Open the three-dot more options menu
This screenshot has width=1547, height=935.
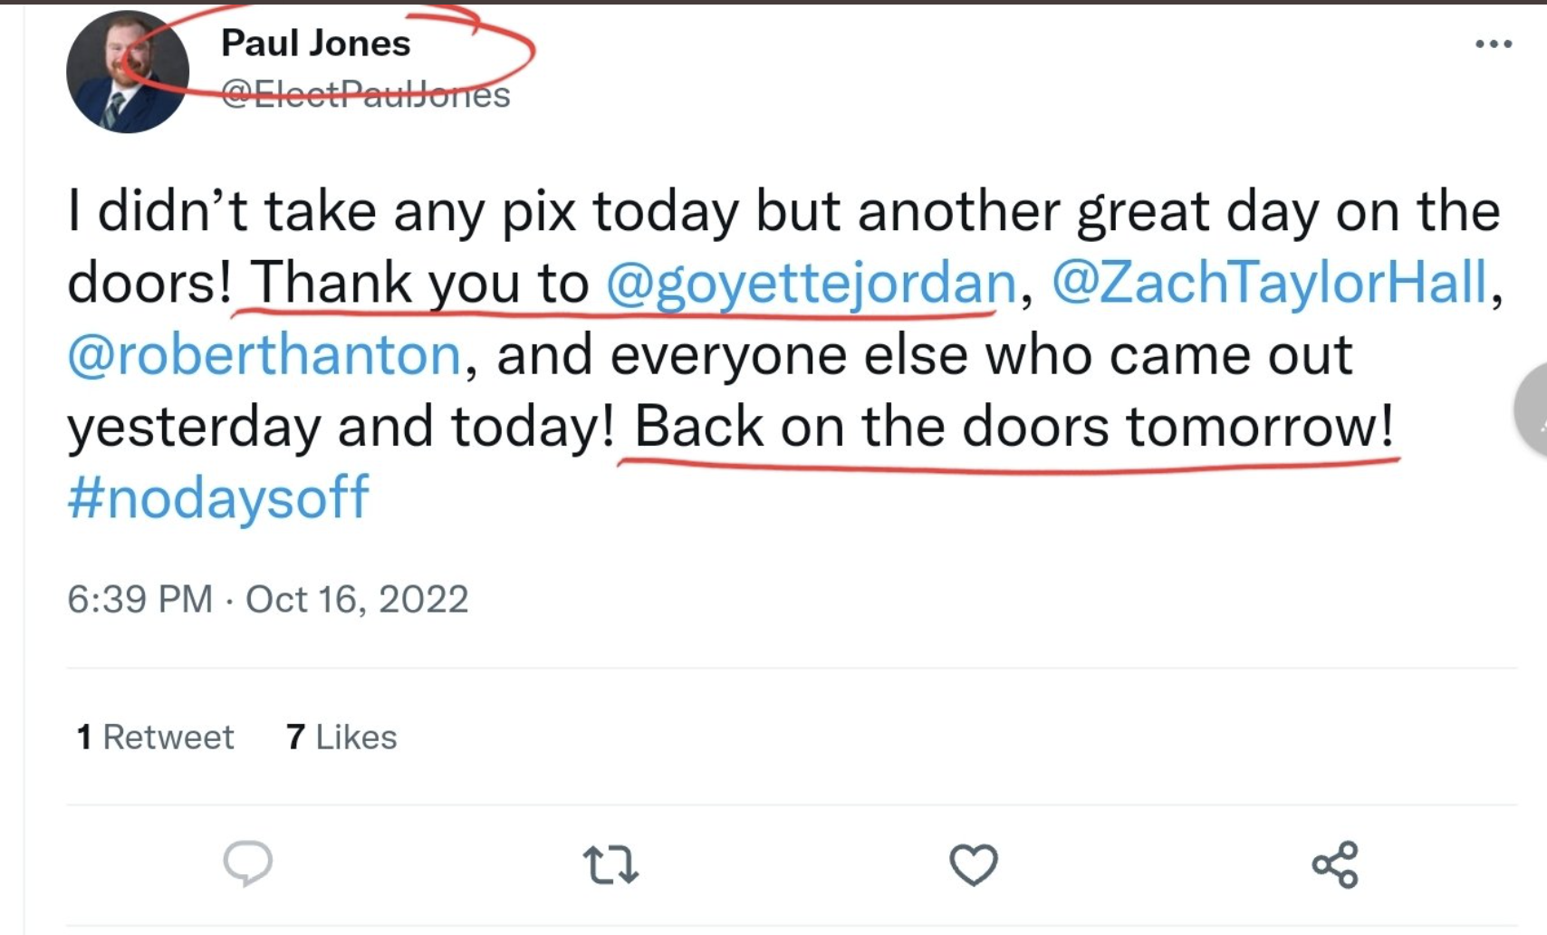pyautogui.click(x=1493, y=43)
